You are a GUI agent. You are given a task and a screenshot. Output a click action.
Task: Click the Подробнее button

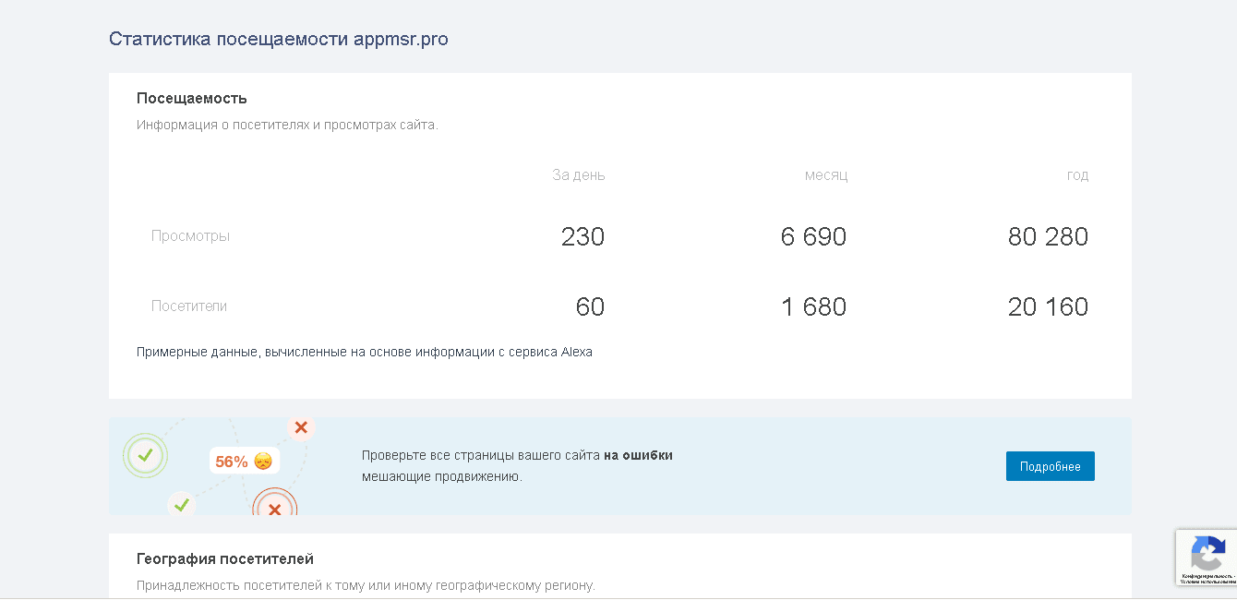pyautogui.click(x=1050, y=466)
